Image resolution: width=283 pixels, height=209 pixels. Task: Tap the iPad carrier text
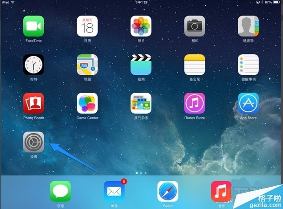click(x=5, y=2)
